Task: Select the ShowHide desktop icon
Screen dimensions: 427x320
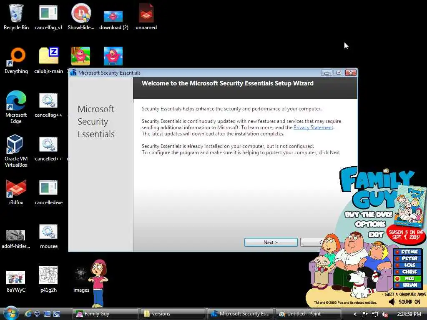Action: (81, 17)
